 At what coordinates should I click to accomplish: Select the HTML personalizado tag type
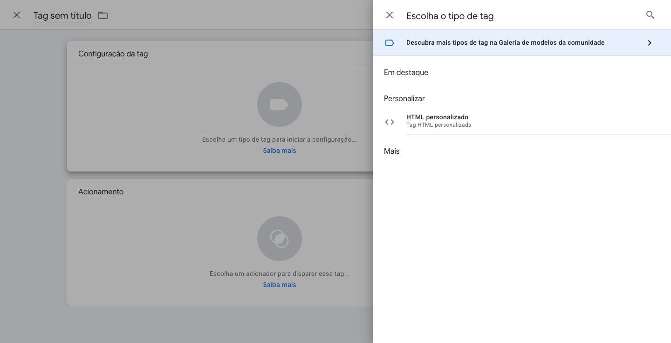tap(522, 122)
